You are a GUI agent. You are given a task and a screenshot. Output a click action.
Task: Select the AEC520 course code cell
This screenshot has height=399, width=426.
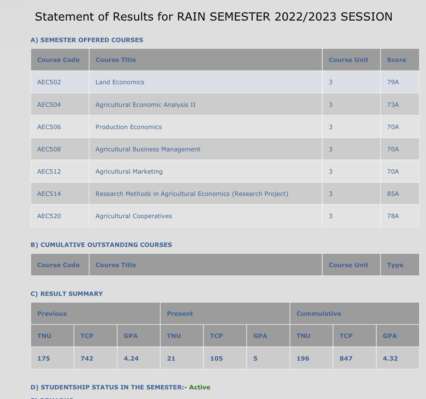tap(60, 216)
